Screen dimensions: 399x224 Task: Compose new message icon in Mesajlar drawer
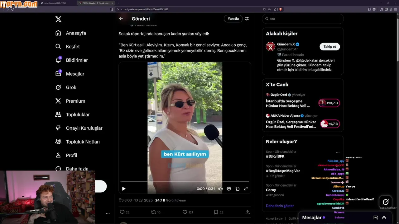(x=376, y=217)
